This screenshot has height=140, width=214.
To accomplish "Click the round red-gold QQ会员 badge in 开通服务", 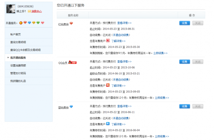I will coord(21,23).
